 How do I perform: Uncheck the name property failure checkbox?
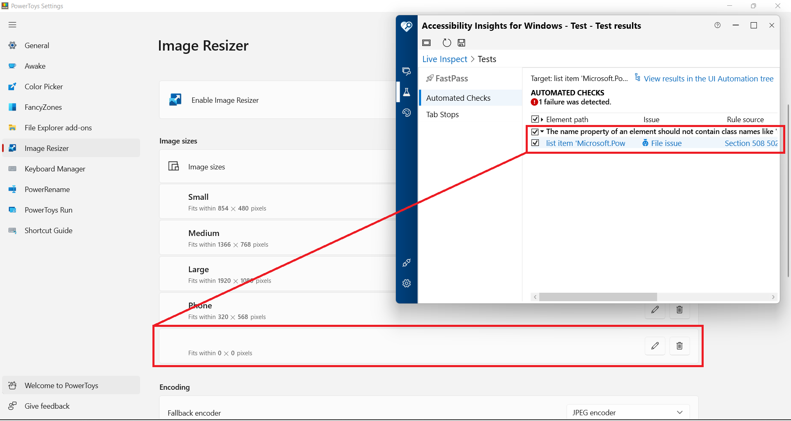pyautogui.click(x=535, y=132)
